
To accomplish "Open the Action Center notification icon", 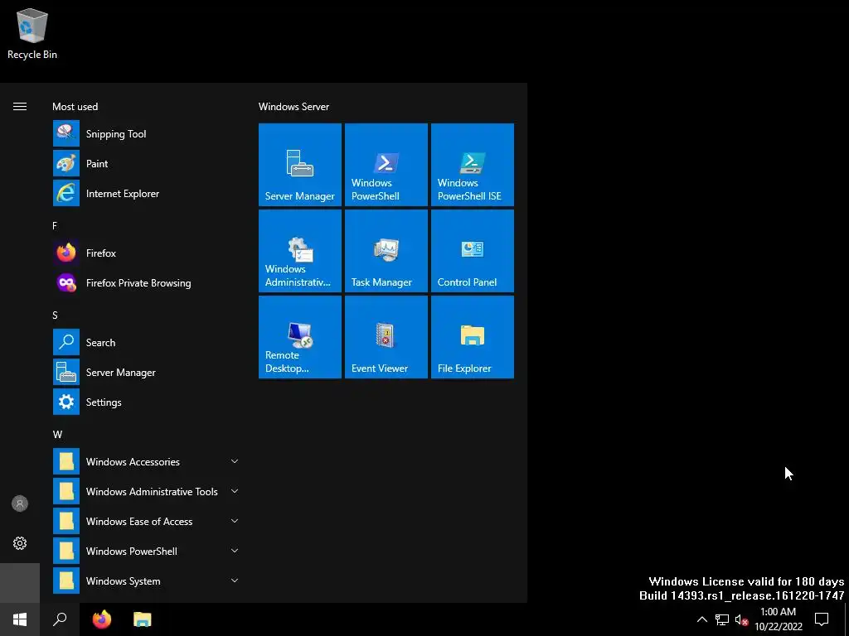I will pyautogui.click(x=822, y=619).
